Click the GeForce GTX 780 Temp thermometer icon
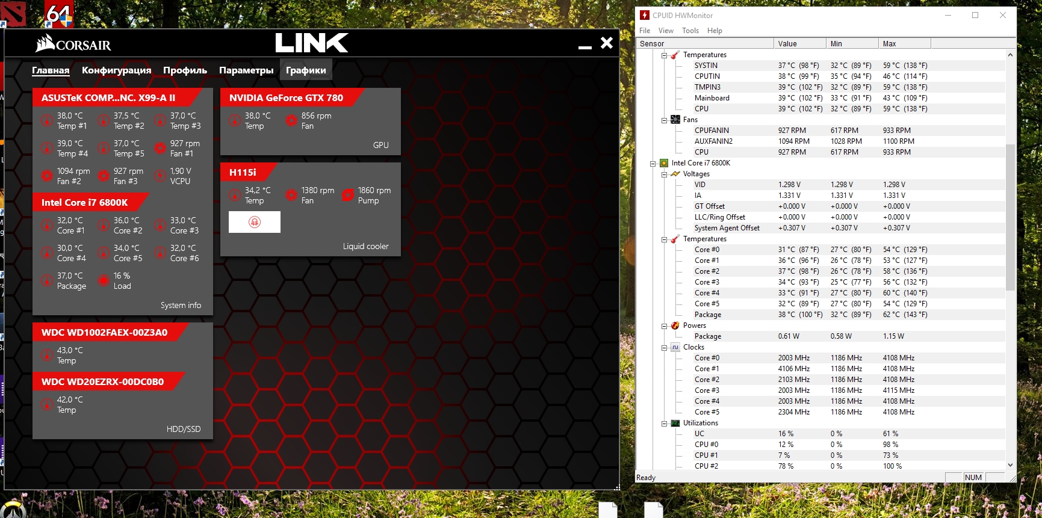Viewport: 1042px width, 518px height. point(235,120)
